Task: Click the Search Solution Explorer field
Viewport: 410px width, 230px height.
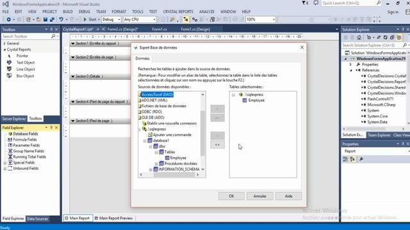Action: [x=372, y=45]
